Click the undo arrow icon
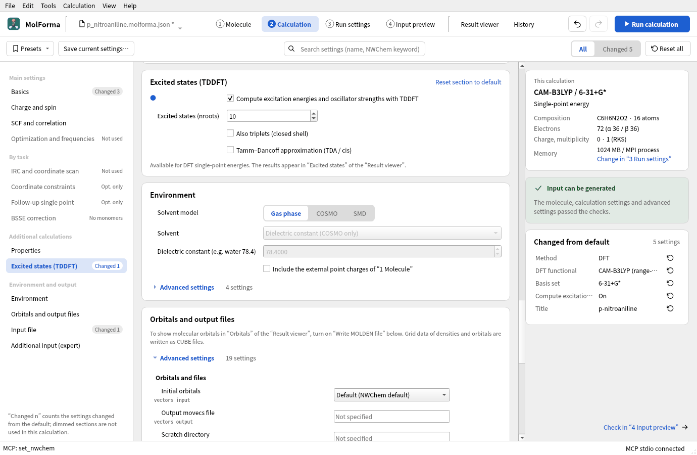697x455 pixels. pyautogui.click(x=577, y=24)
